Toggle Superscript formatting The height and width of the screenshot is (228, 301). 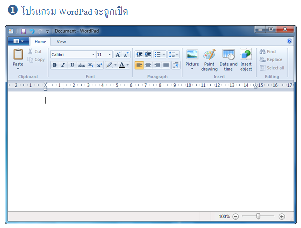99,65
